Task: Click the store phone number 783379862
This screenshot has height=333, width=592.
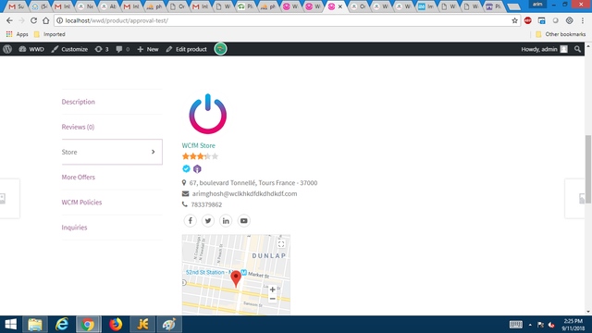Action: pos(206,204)
